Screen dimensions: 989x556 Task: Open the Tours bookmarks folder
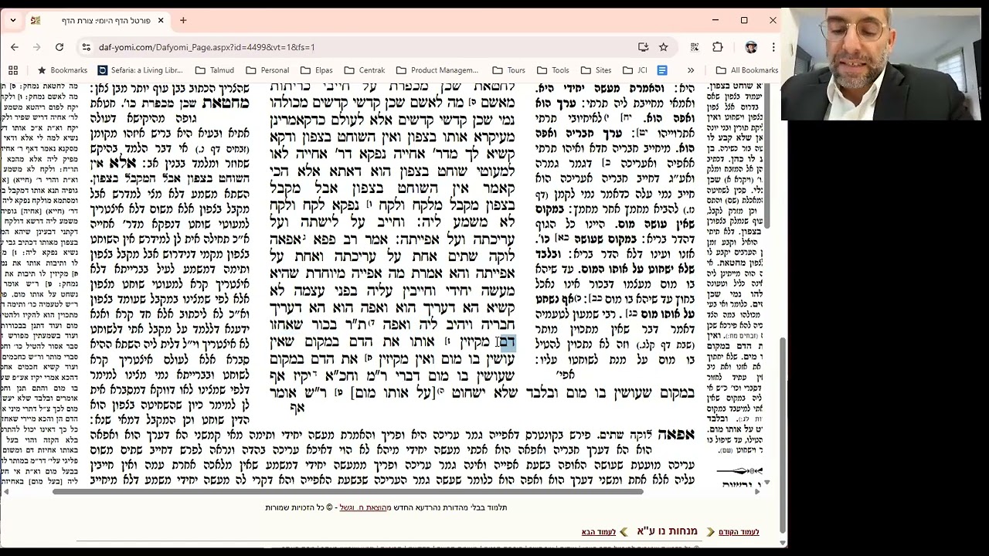coord(508,70)
